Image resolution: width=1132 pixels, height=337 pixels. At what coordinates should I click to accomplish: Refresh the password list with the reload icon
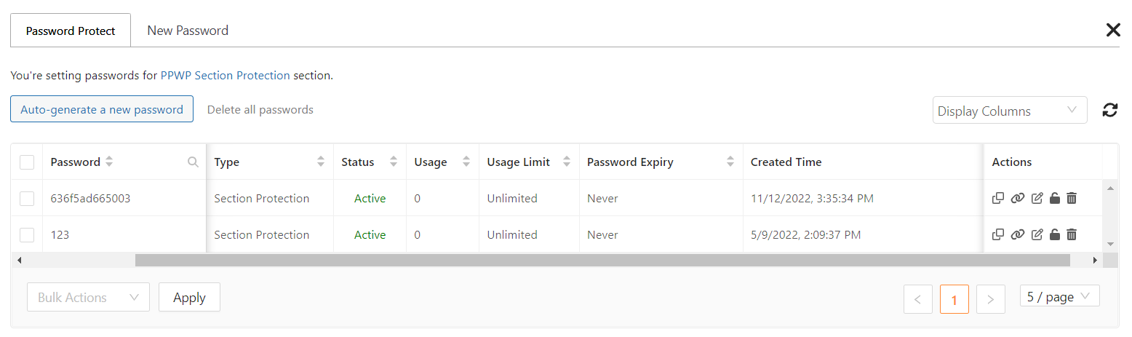1110,110
